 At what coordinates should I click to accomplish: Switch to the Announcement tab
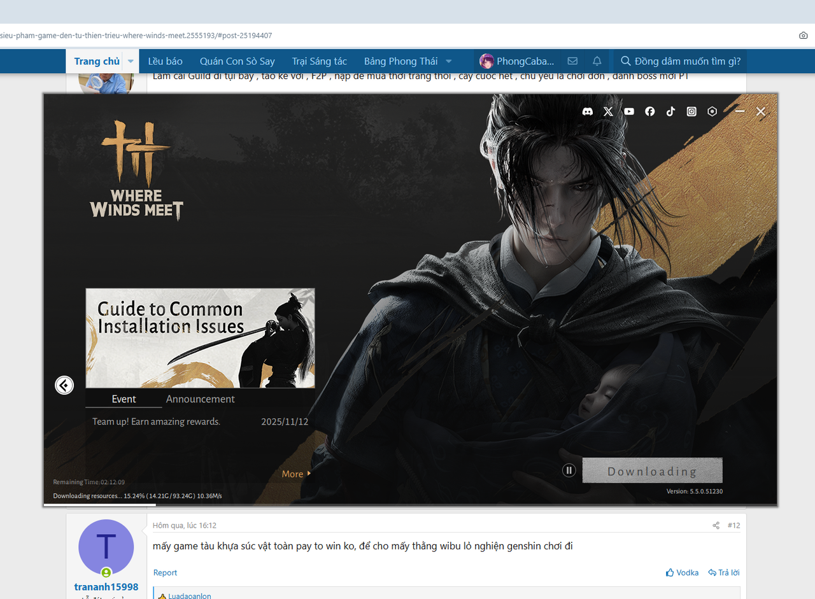200,398
